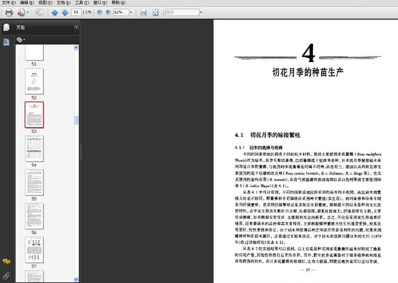398x283 pixels.
Task: Click the chapter title 切花月季的种苗生产
Action: (308, 72)
